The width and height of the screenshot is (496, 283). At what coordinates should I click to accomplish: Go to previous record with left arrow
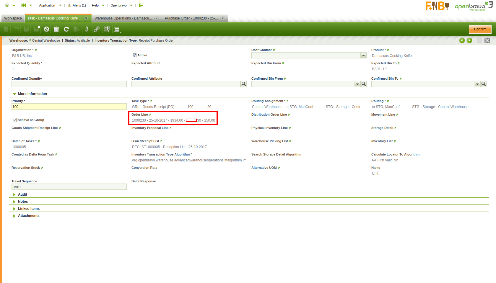tap(462, 40)
